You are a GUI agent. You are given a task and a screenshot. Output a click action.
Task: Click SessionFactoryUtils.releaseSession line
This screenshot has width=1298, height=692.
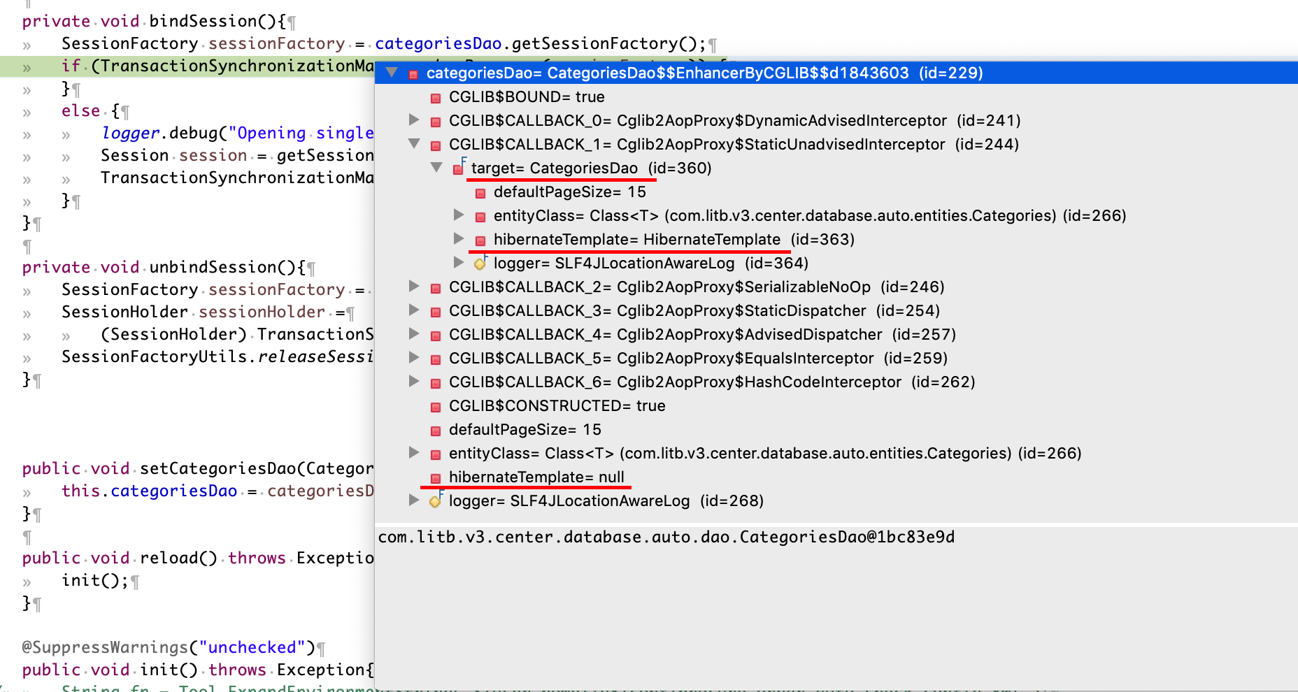(217, 356)
